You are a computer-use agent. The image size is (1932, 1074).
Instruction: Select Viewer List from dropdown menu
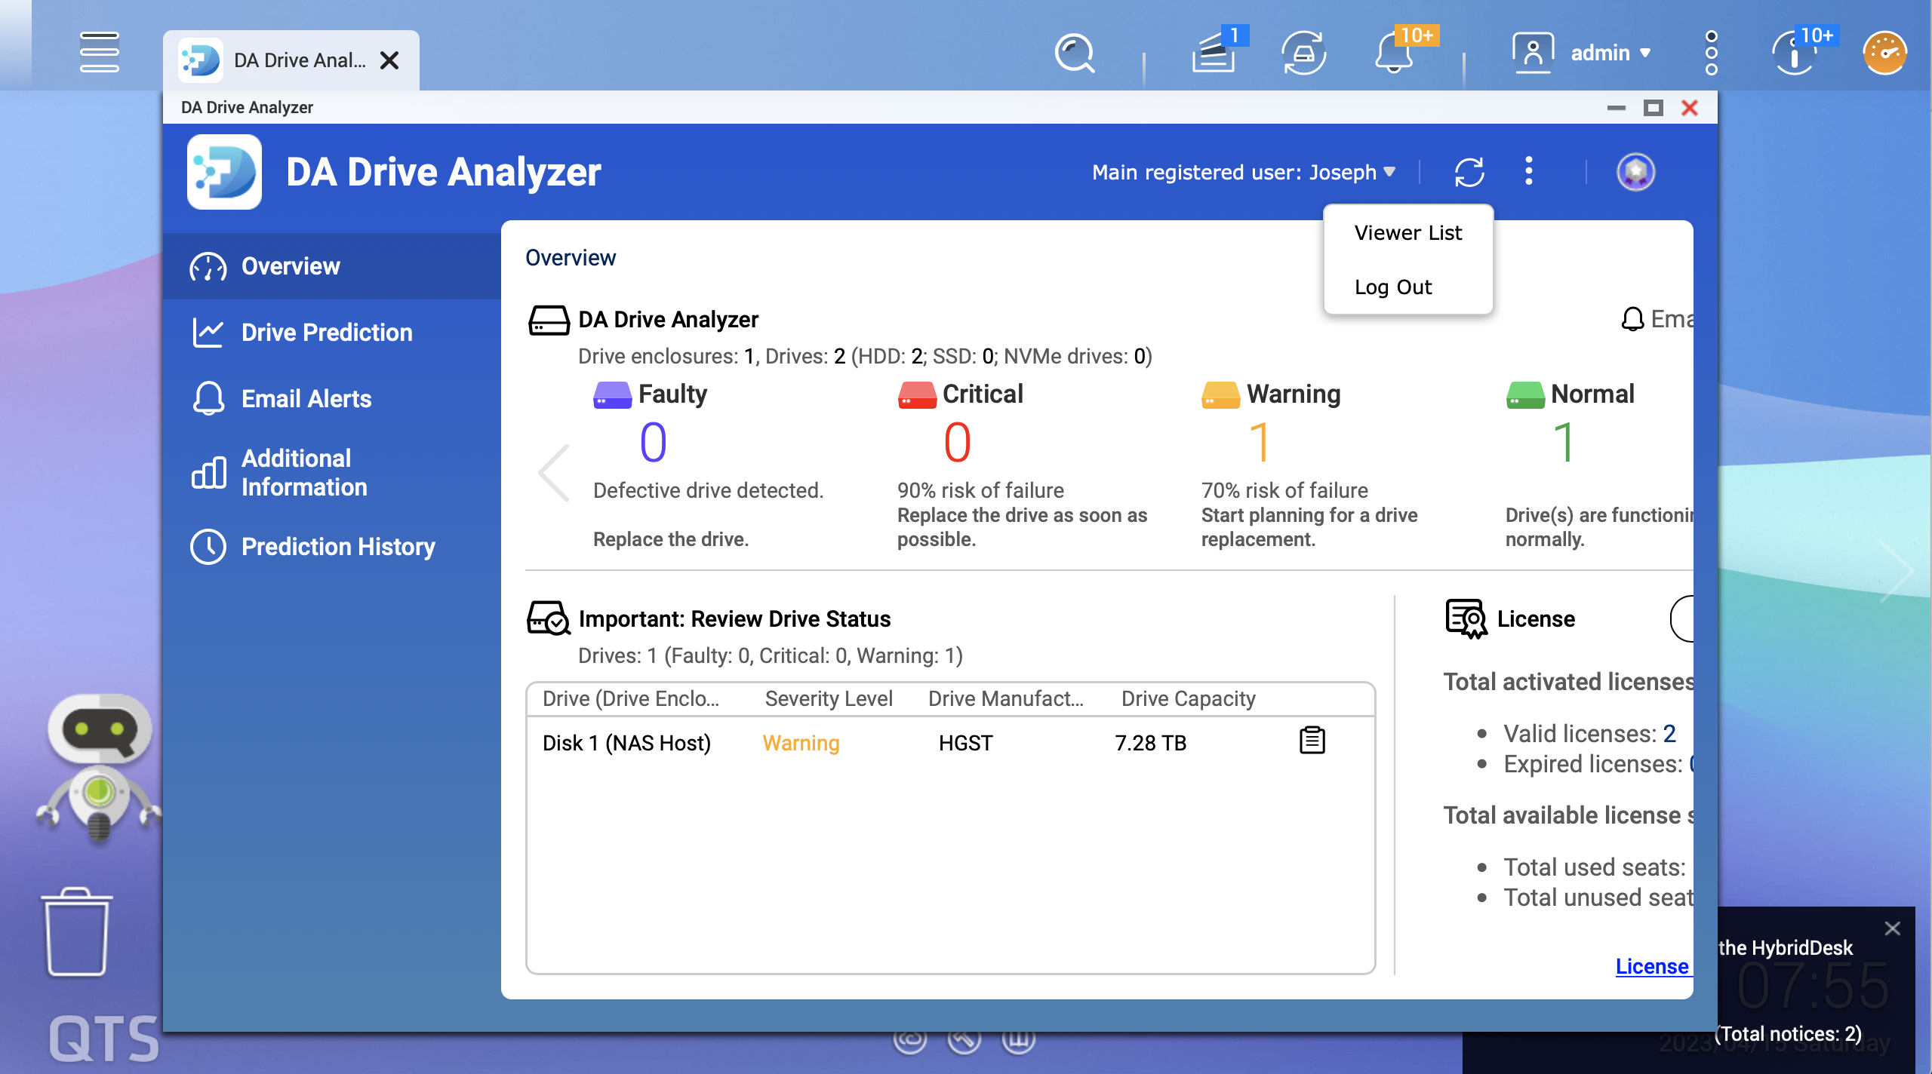pyautogui.click(x=1408, y=233)
